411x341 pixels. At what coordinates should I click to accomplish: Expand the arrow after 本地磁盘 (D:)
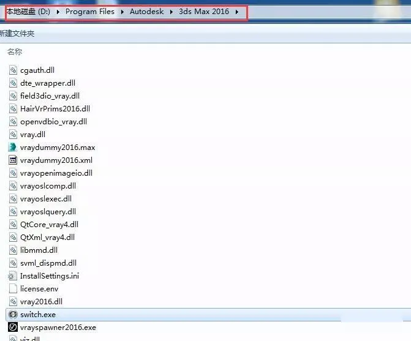(58, 12)
